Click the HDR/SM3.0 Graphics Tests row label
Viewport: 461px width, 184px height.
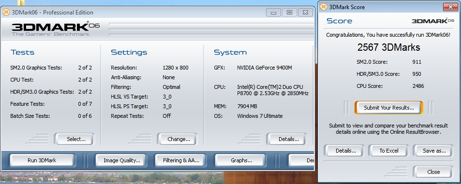tap(42, 92)
